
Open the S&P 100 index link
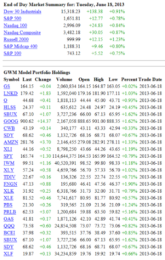(x=13, y=53)
